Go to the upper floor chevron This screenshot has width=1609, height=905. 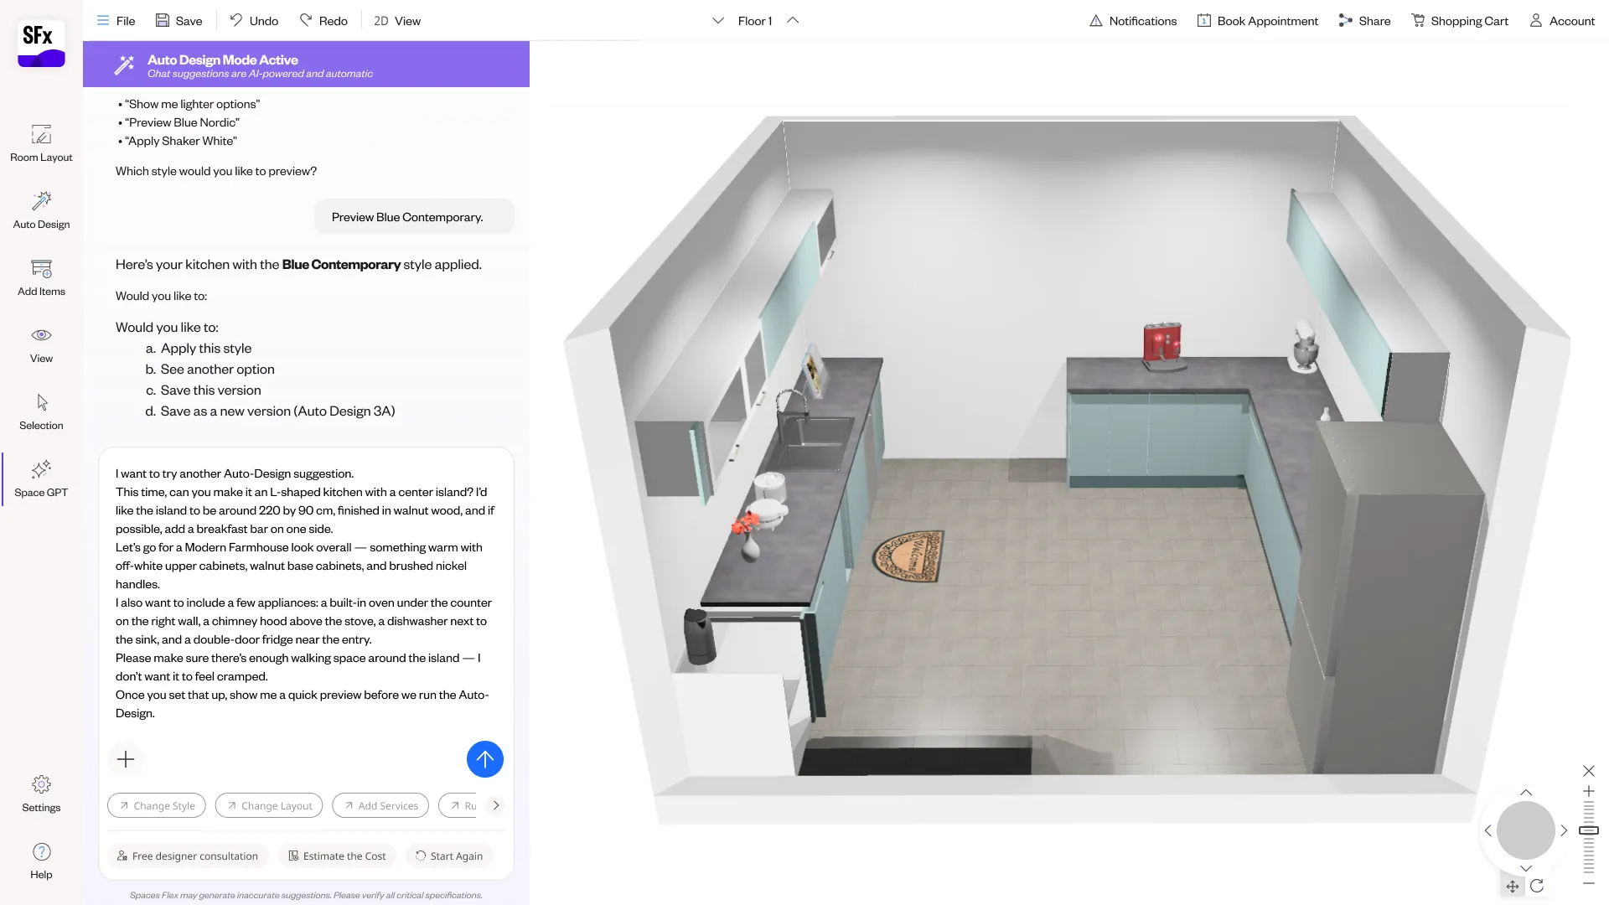pyautogui.click(x=793, y=21)
